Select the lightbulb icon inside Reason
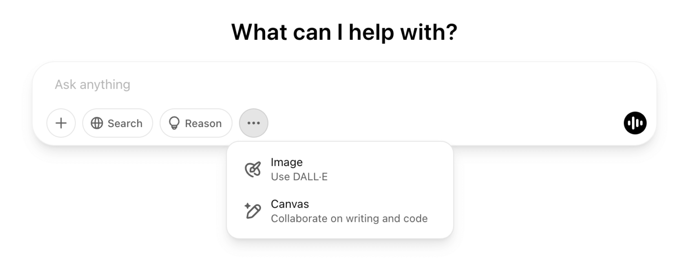 (175, 123)
